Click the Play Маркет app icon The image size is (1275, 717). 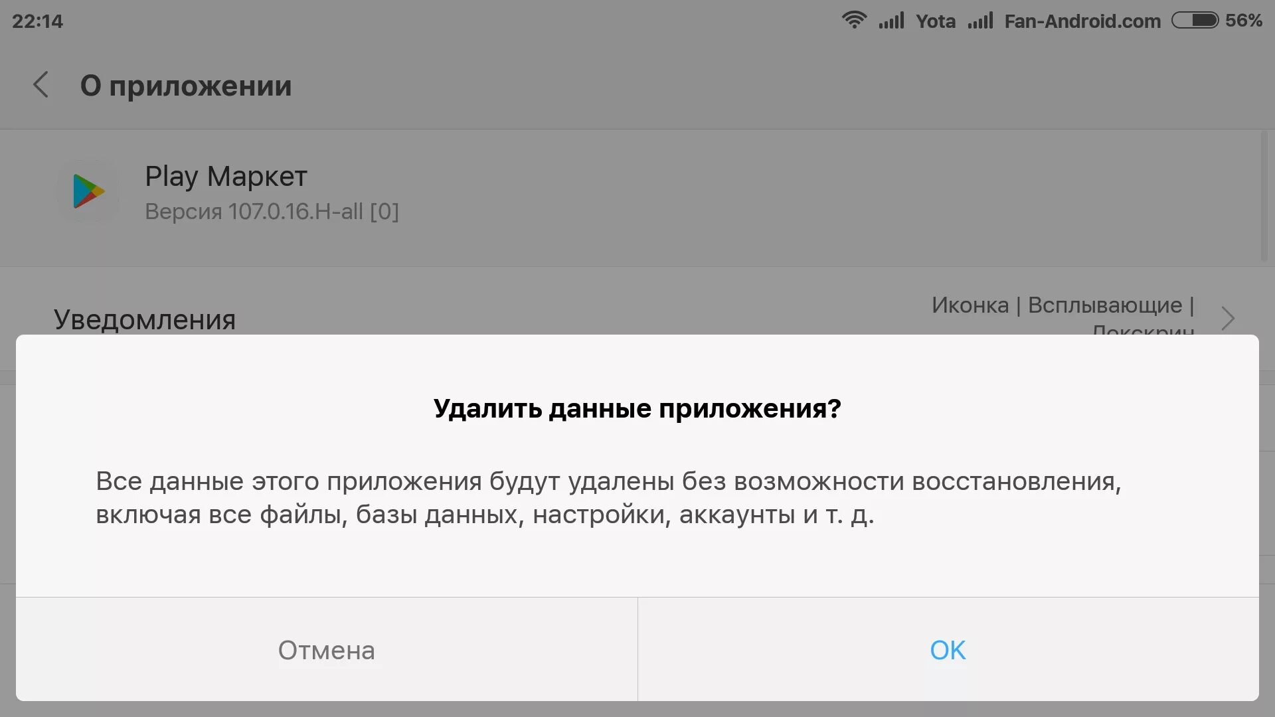(x=88, y=191)
